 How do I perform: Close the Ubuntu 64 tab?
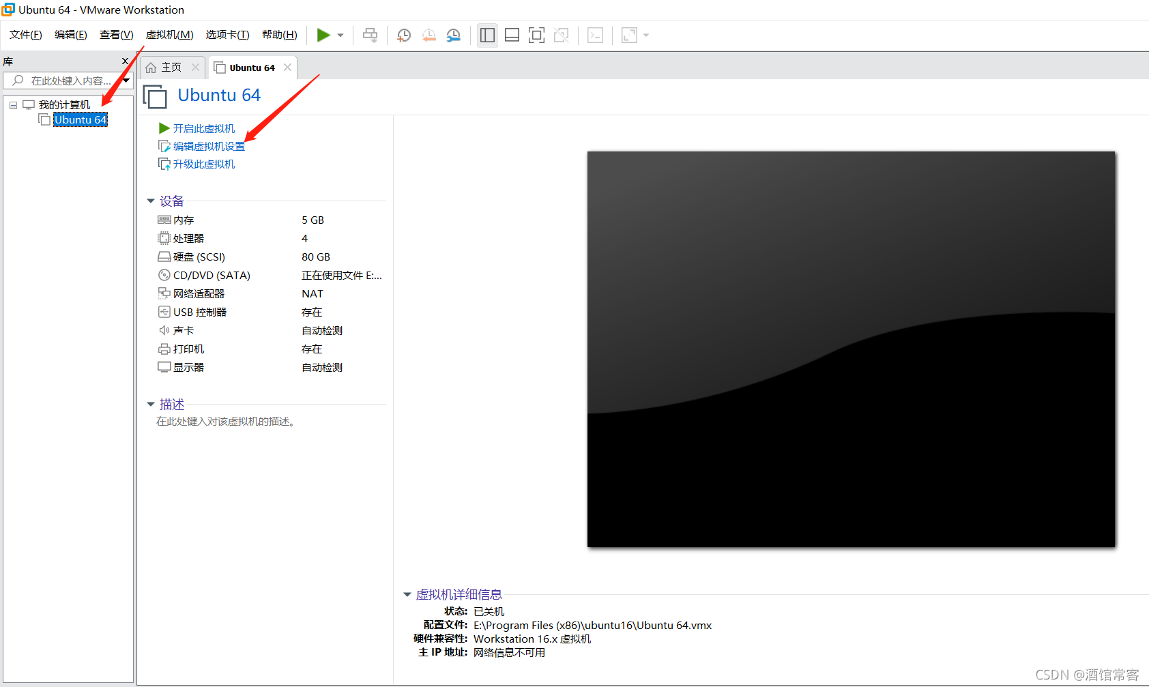(287, 67)
